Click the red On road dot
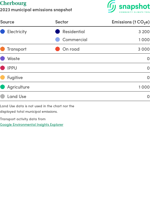Viewport: 150px width, 212px height. tap(57, 49)
